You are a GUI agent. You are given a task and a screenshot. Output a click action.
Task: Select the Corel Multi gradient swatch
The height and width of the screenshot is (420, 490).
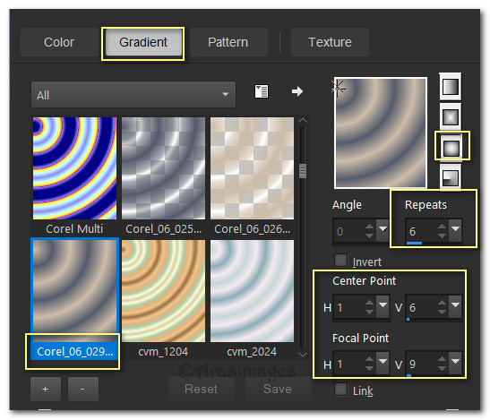pyautogui.click(x=74, y=168)
